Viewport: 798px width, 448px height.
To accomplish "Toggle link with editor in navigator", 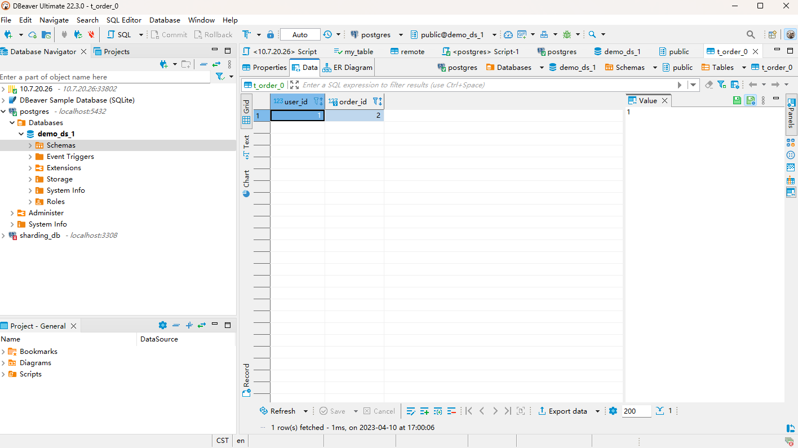I will click(x=216, y=64).
